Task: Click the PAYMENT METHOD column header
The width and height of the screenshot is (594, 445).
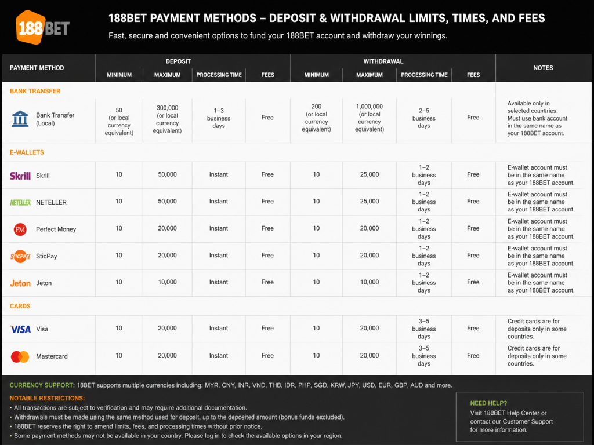Action: tap(37, 68)
